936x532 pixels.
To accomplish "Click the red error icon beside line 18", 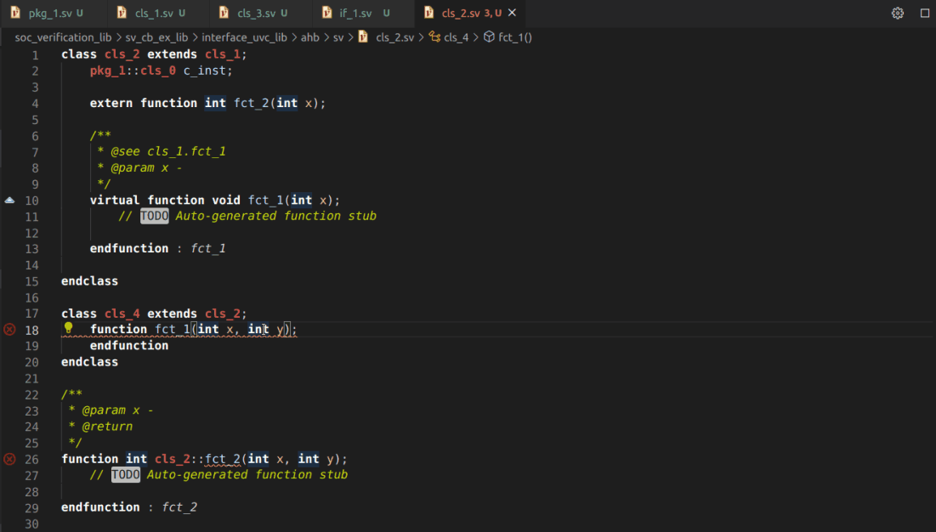I will click(9, 330).
